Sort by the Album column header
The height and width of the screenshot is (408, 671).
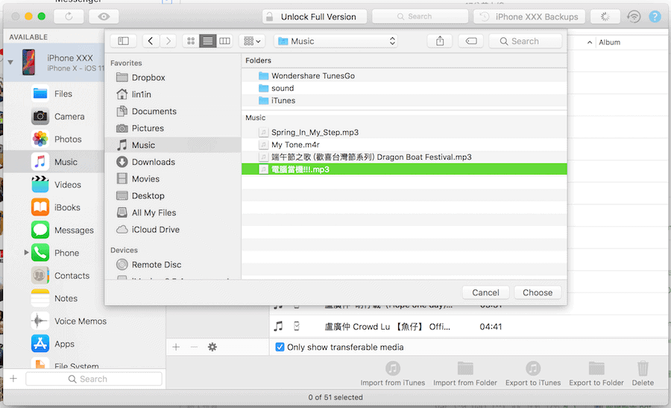click(609, 43)
